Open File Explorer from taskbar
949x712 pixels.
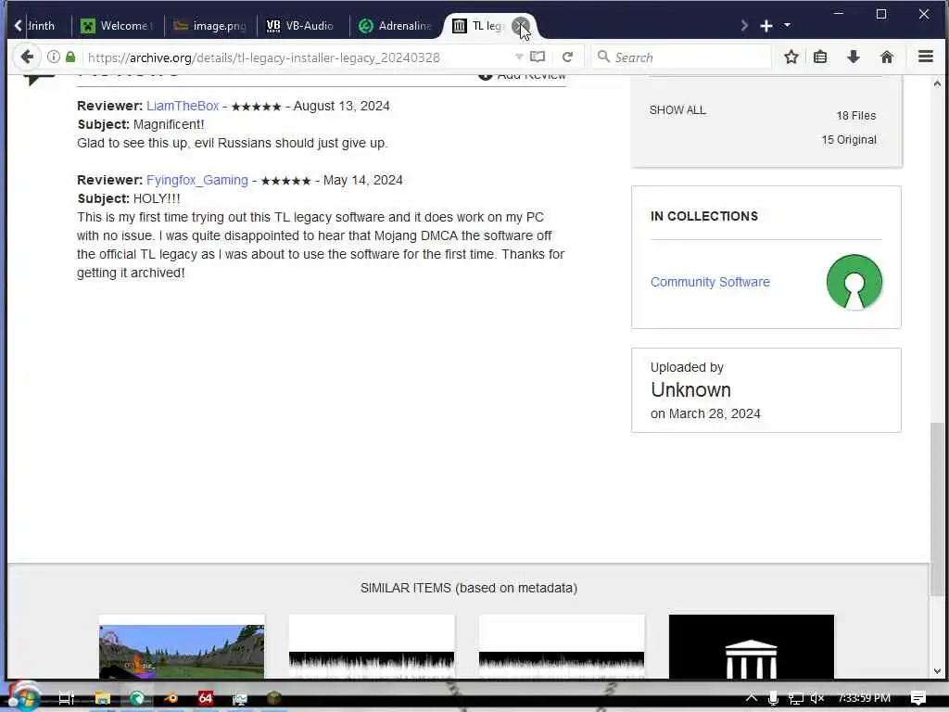tap(102, 698)
